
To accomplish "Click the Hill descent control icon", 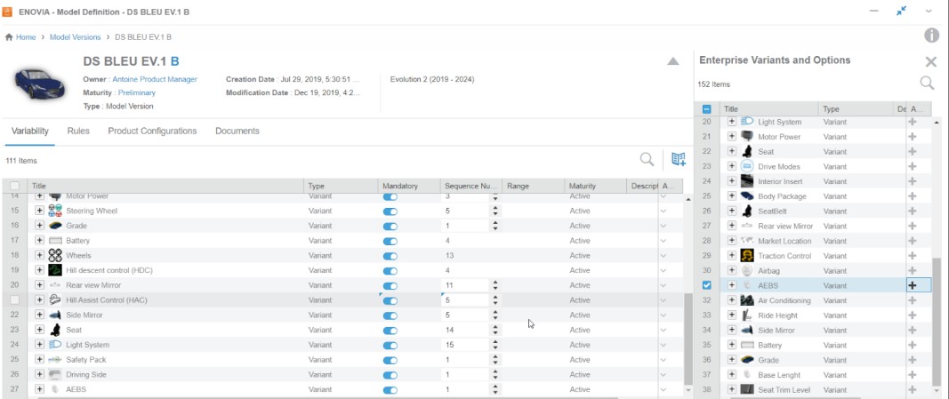I will tap(55, 270).
